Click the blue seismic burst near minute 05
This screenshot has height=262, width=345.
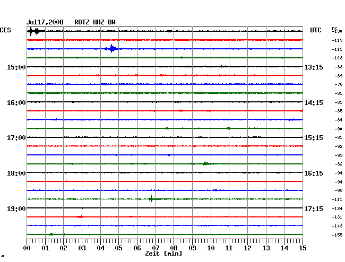pos(112,49)
